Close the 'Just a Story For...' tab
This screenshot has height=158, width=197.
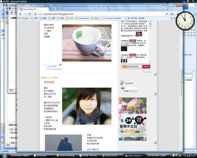coord(47,9)
